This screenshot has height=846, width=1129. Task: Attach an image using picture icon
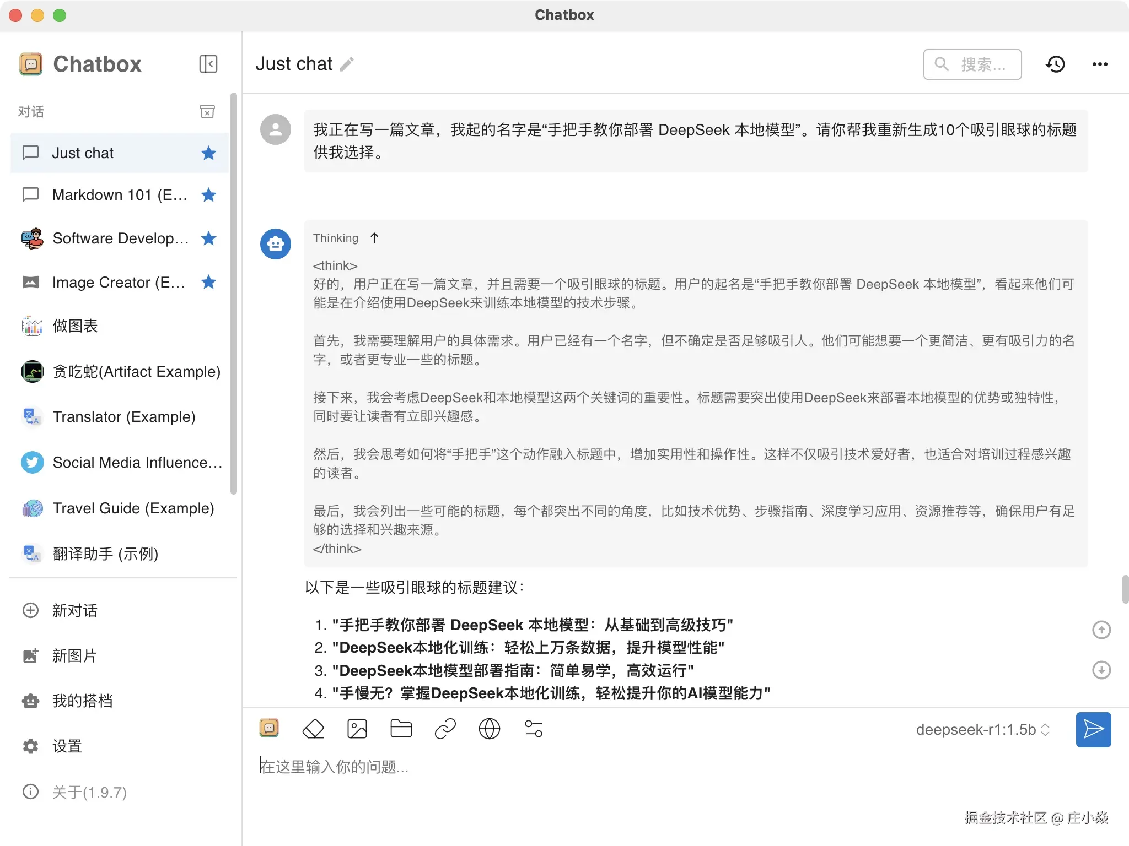click(357, 729)
